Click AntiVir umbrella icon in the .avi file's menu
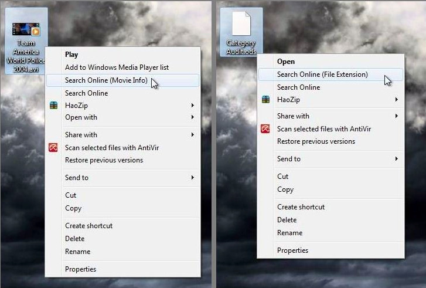The image size is (426, 288). [53, 148]
